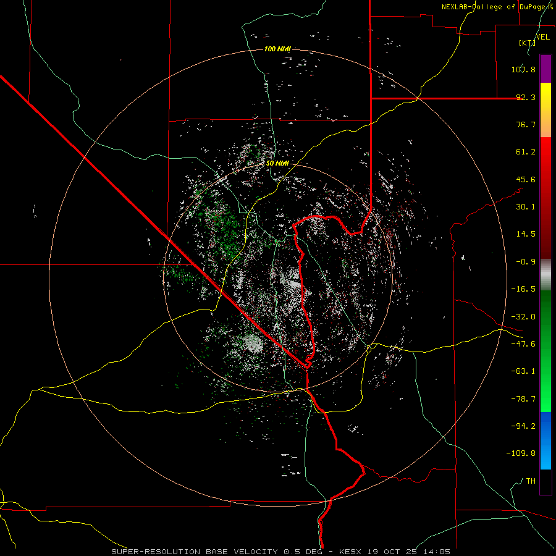Click the -0.9 velocity scale value
556x556 pixels.
[x=526, y=262]
